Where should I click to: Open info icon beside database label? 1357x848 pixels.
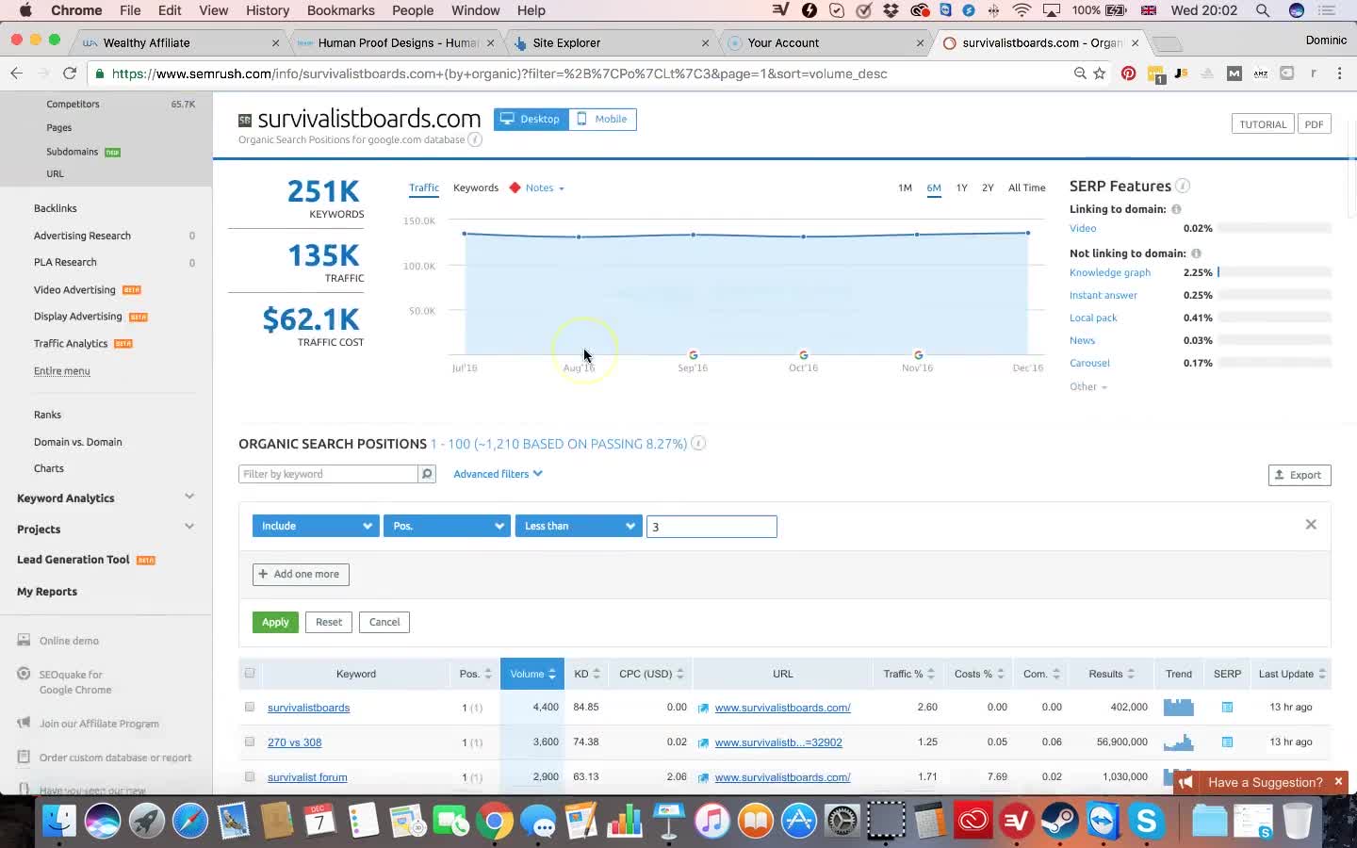(475, 139)
